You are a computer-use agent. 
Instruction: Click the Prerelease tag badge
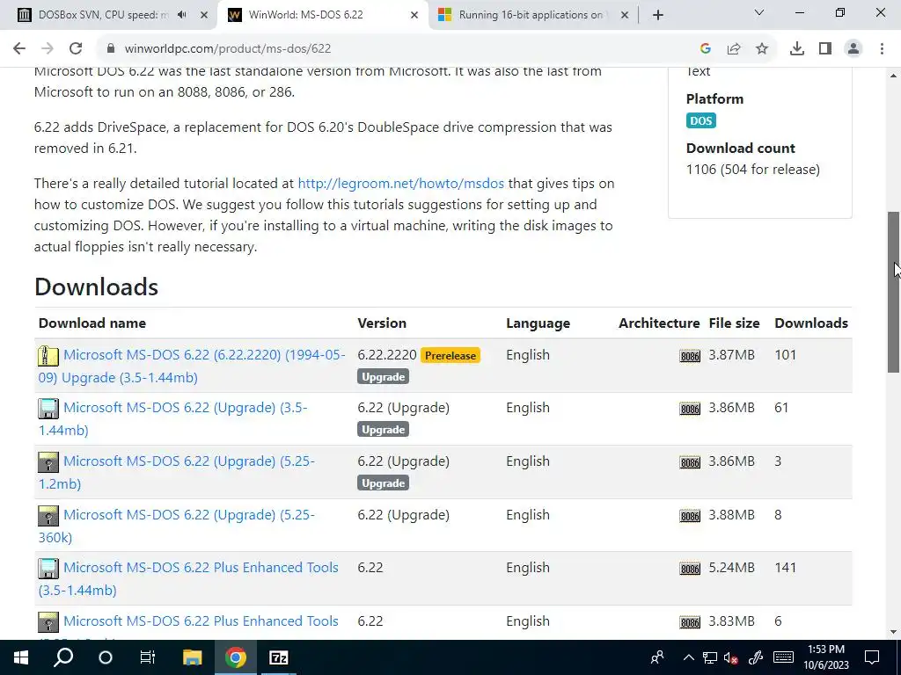pyautogui.click(x=450, y=355)
